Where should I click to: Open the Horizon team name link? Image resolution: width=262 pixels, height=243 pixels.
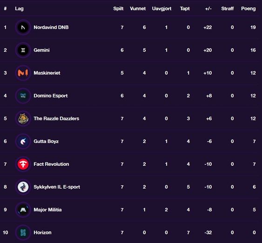pos(42,232)
